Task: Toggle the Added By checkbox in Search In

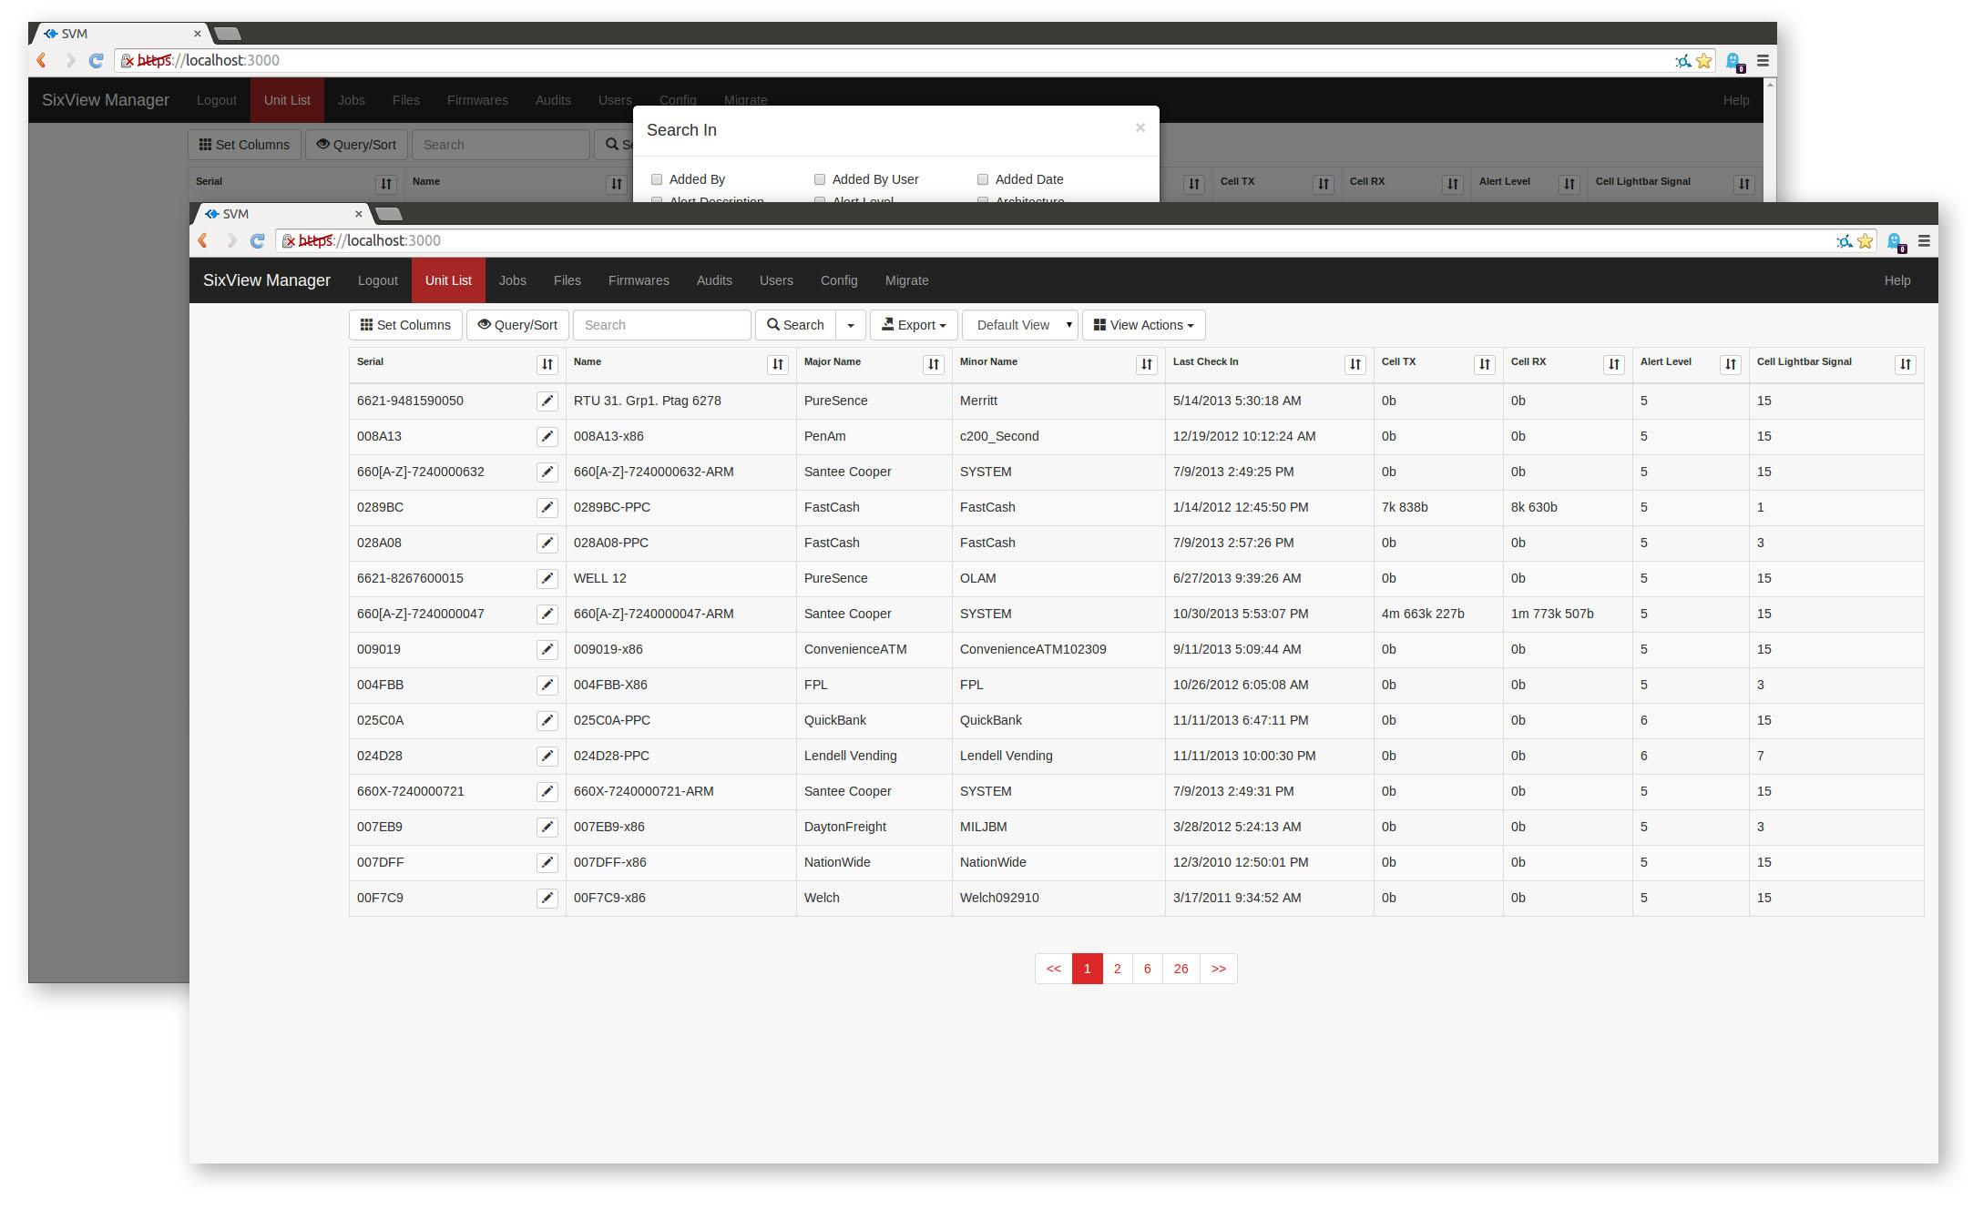Action: pyautogui.click(x=657, y=178)
